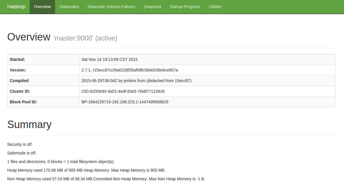This screenshot has width=344, height=184.
Task: Select the CID-0cf20e93 cluster ID value
Action: pyautogui.click(x=123, y=91)
